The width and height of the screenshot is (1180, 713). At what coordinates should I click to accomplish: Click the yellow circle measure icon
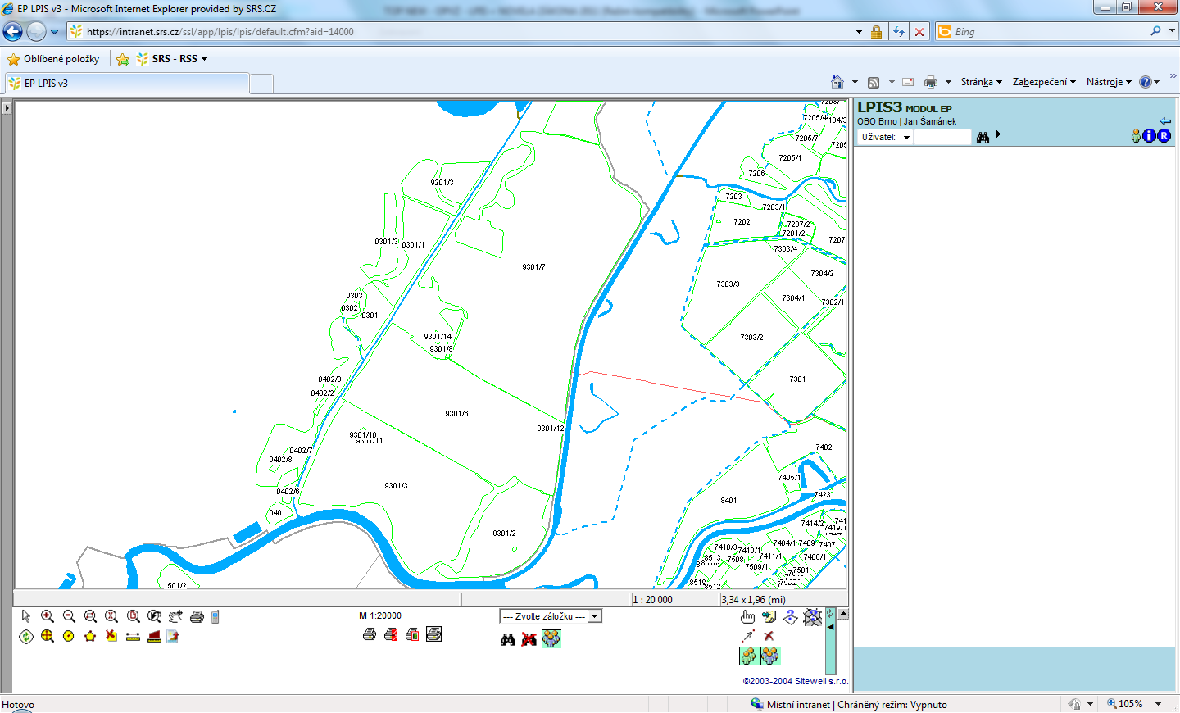pyautogui.click(x=69, y=636)
